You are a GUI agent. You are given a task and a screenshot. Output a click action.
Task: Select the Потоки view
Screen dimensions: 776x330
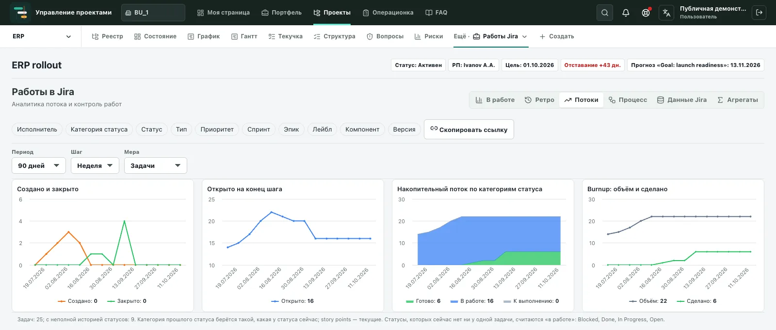click(x=582, y=100)
